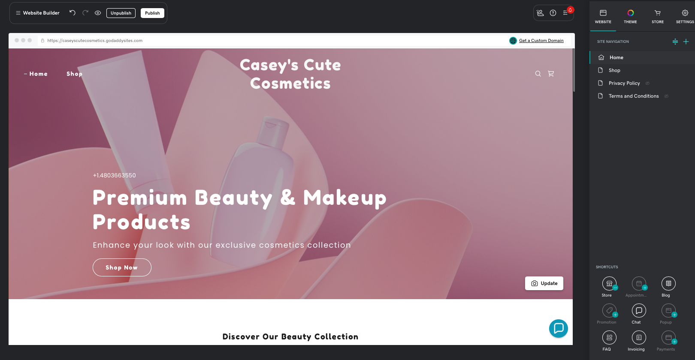Select the Casey's Cute Cosmetics site title
The width and height of the screenshot is (695, 360).
[x=290, y=74]
